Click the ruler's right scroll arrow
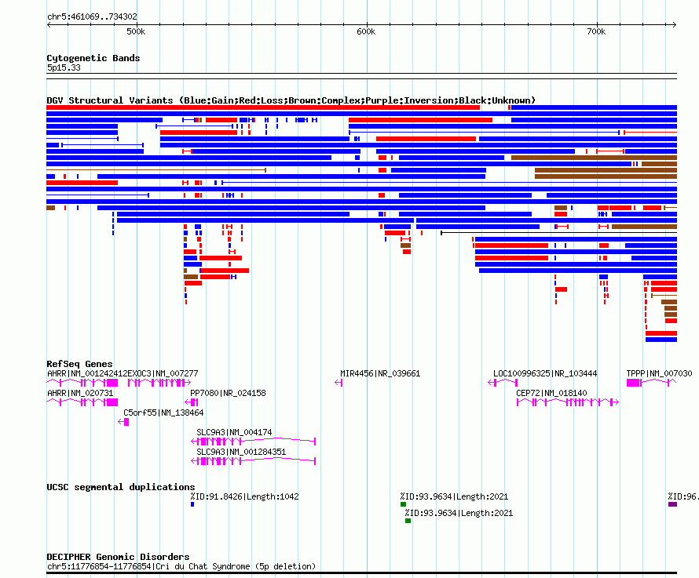699x578 pixels. click(674, 24)
